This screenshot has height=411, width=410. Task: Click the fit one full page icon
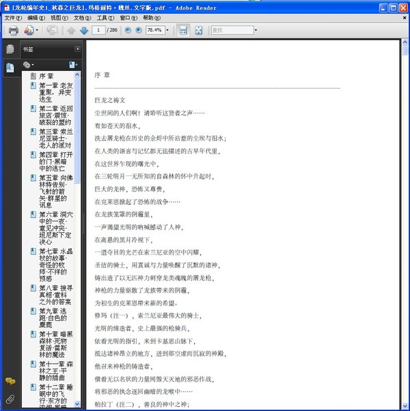pyautogui.click(x=199, y=31)
